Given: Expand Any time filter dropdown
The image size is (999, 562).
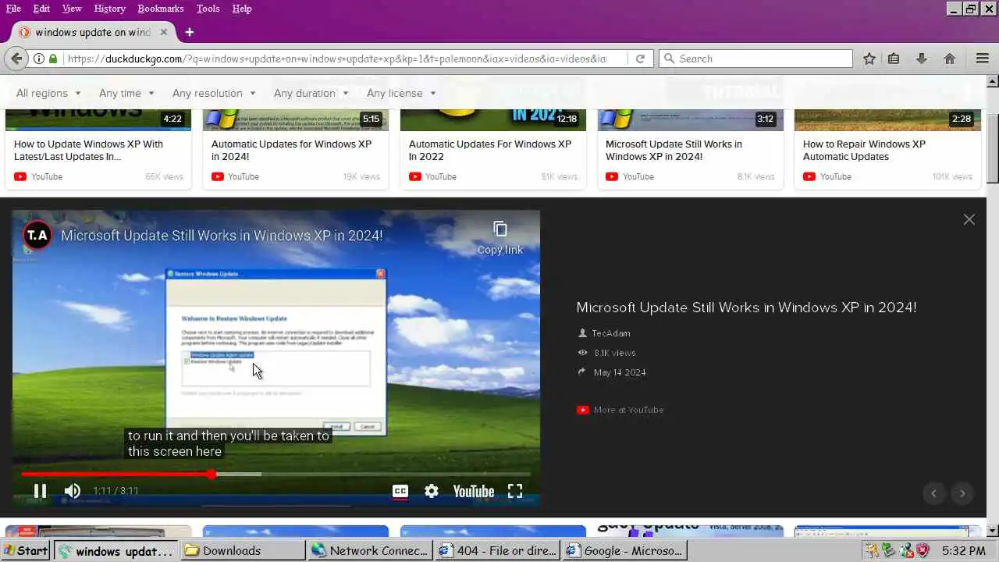Looking at the screenshot, I should click(126, 93).
